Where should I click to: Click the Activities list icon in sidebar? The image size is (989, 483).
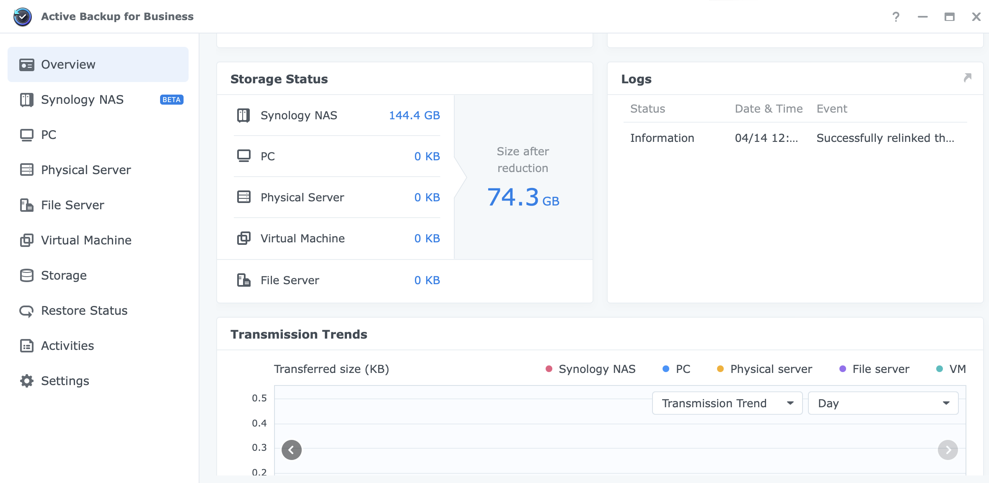tap(27, 346)
